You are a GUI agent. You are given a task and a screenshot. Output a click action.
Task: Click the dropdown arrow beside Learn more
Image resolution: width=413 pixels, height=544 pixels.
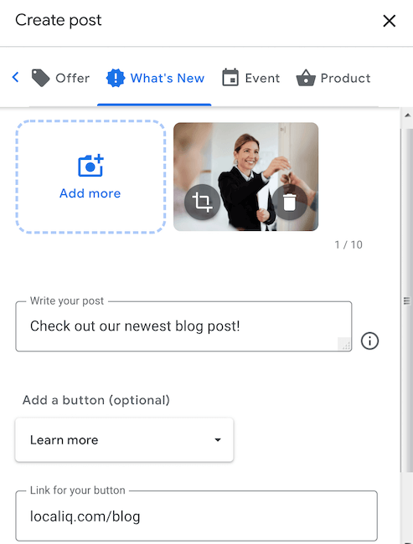coord(218,440)
